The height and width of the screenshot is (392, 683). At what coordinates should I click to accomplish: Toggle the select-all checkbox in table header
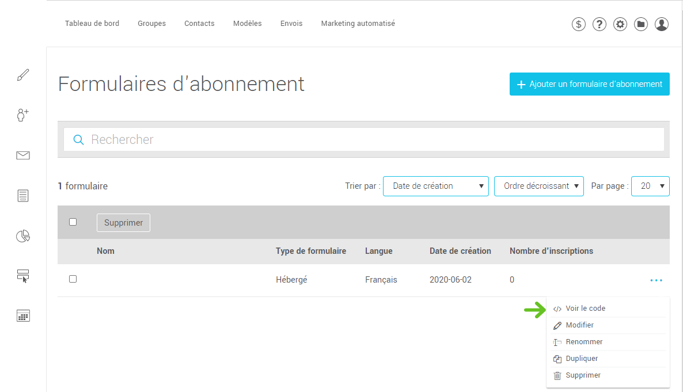pyautogui.click(x=73, y=222)
